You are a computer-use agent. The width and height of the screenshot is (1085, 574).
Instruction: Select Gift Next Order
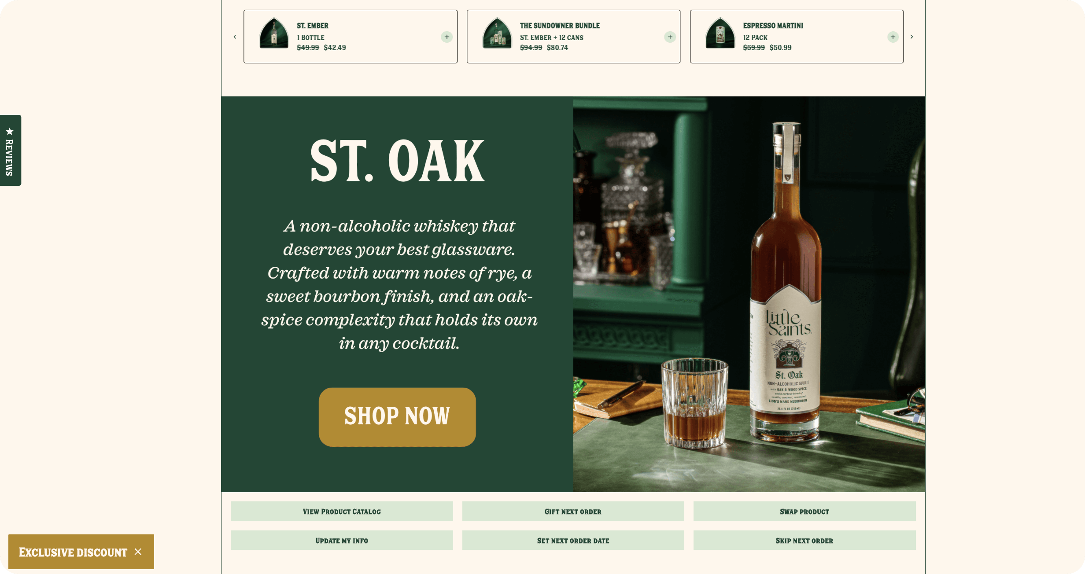point(573,511)
